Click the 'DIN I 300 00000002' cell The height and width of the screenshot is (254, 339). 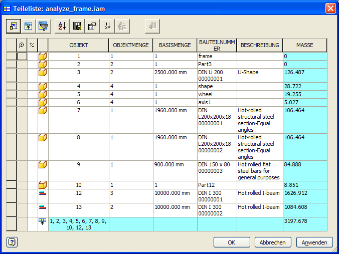(217, 210)
